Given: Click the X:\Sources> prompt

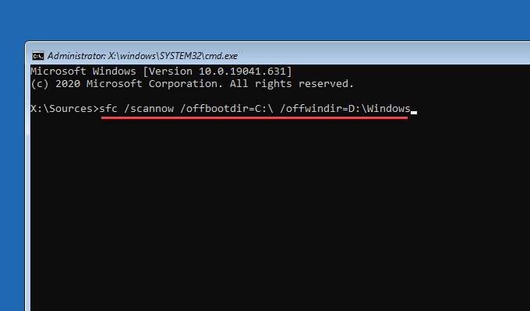Looking at the screenshot, I should pyautogui.click(x=65, y=109).
